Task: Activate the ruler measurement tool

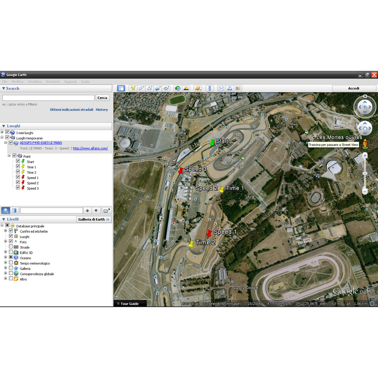Action: pyautogui.click(x=209, y=88)
